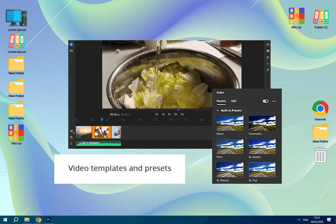336x224 pixels.
Task: Click the blue plus add media button
Action: 71,44
